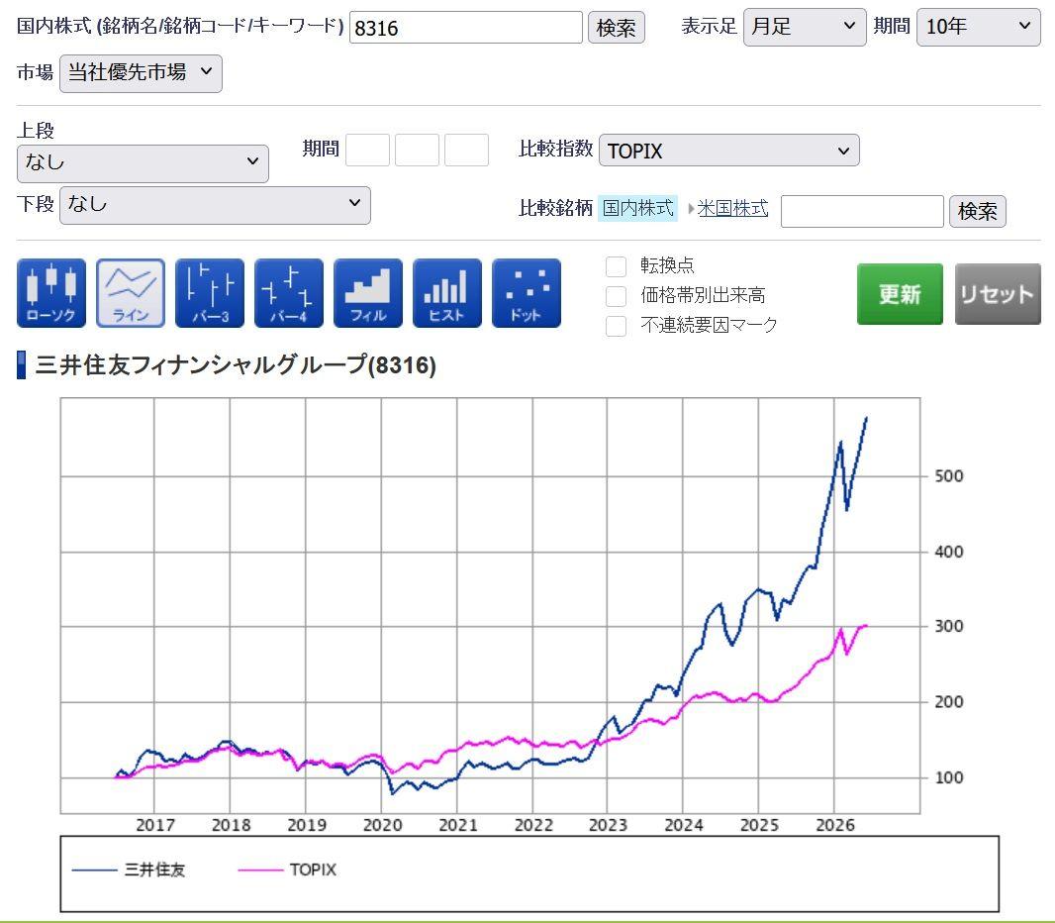Click the third 期間 parameter box
Screen dimensions: 1055x923
coord(466,150)
